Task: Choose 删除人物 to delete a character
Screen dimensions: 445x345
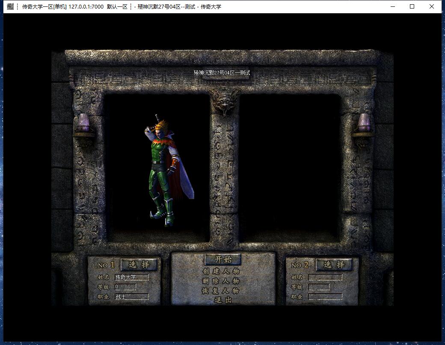Action: (x=221, y=281)
